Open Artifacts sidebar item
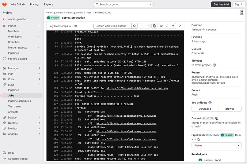This screenshot has height=164, width=247. click(13, 112)
